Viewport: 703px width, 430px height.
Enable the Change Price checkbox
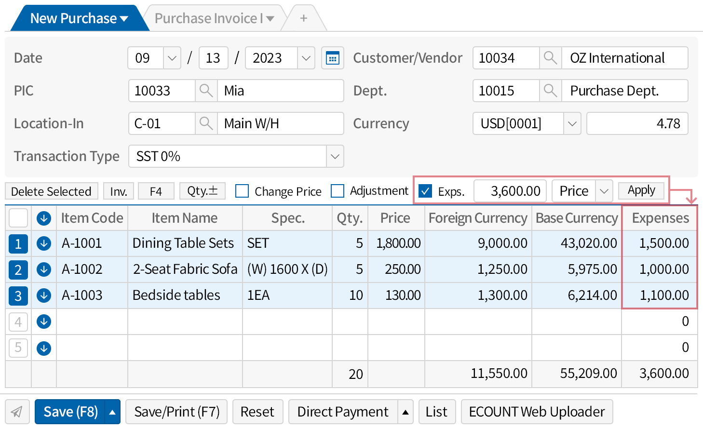(x=242, y=191)
